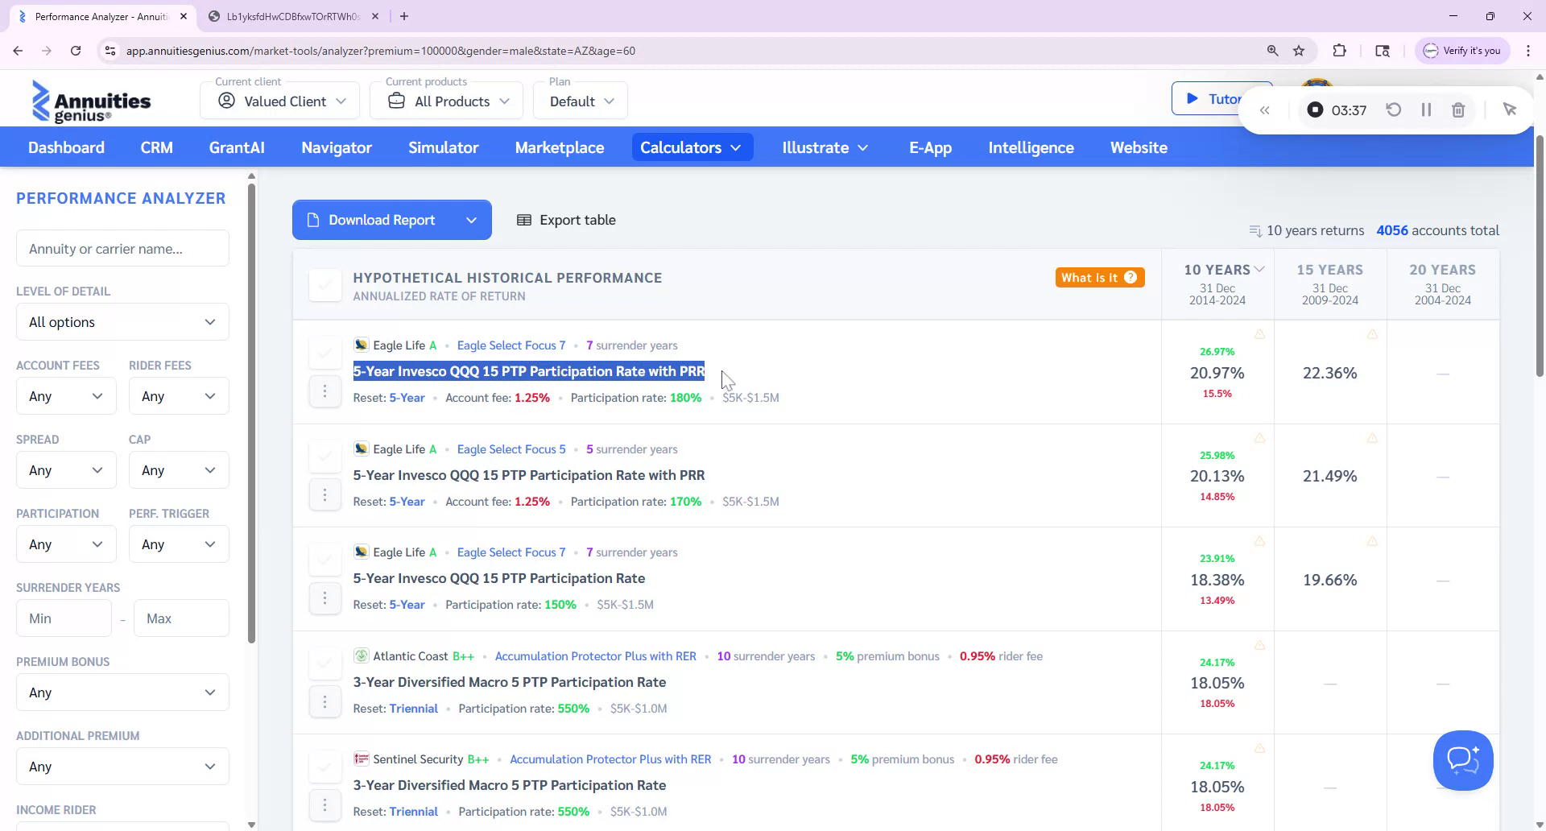Pause the active screen recording

pos(1426,110)
